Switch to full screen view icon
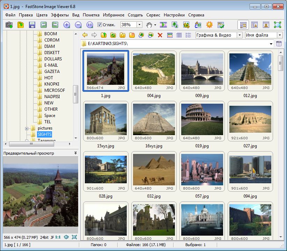Image resolution: width=287 pixels, height=251 pixels. 277,25
